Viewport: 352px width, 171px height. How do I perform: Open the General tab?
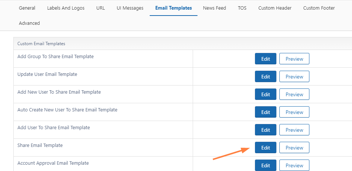[x=27, y=8]
